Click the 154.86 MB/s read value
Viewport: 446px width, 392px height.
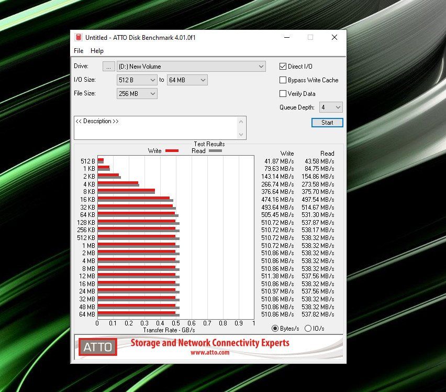click(318, 177)
